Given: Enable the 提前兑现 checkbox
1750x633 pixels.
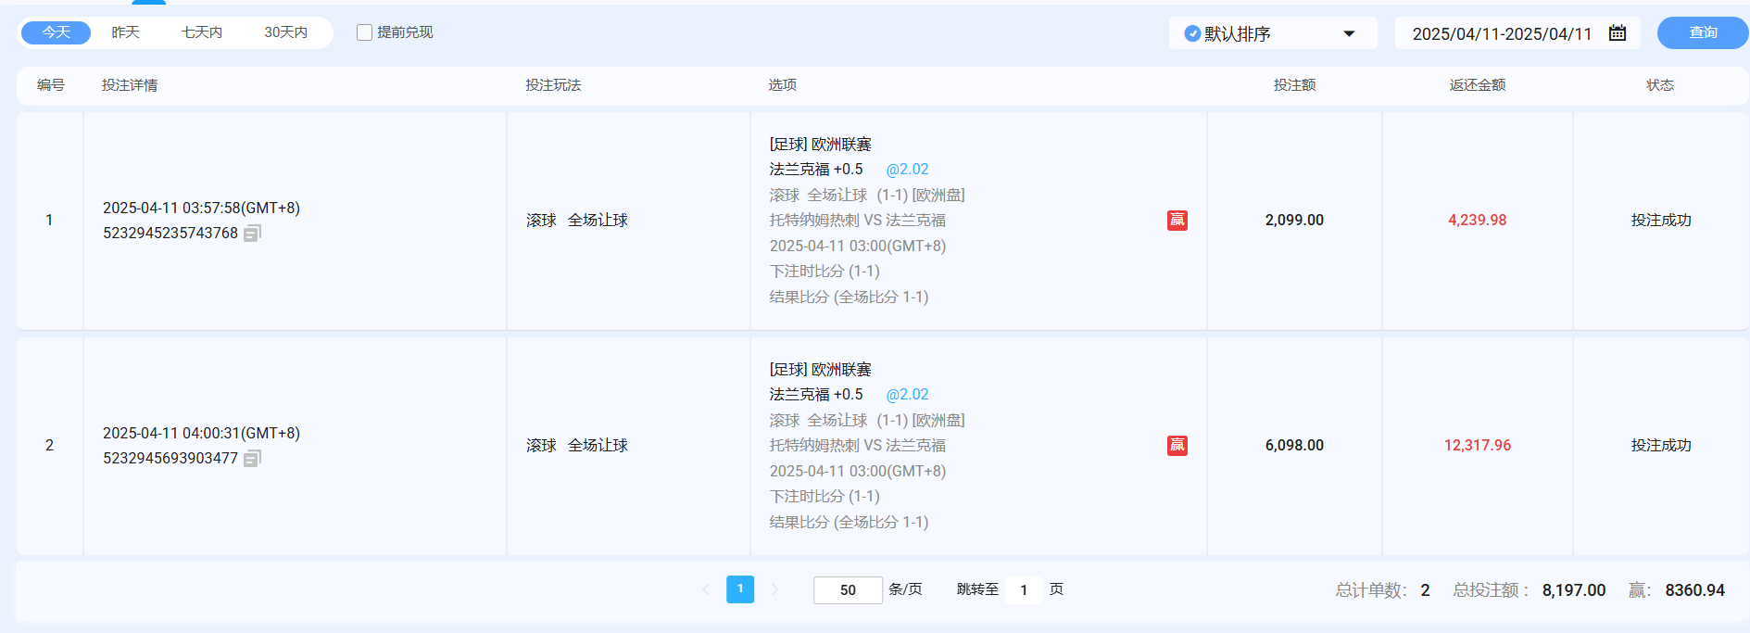Looking at the screenshot, I should (x=365, y=32).
